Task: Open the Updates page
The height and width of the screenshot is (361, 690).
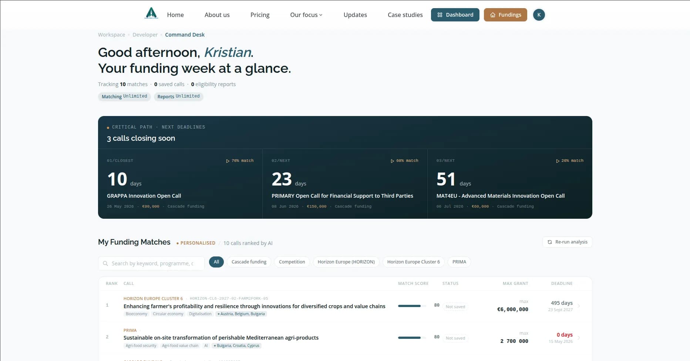Action: (355, 15)
